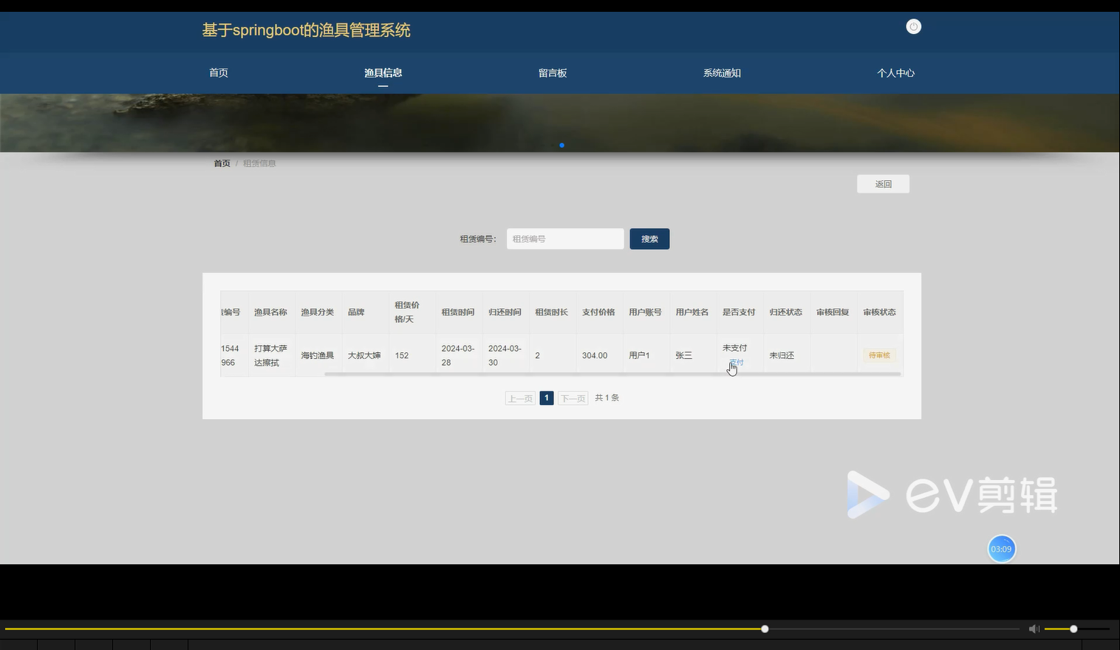Open the 留言板 navigation tab
The image size is (1120, 650).
pos(553,72)
